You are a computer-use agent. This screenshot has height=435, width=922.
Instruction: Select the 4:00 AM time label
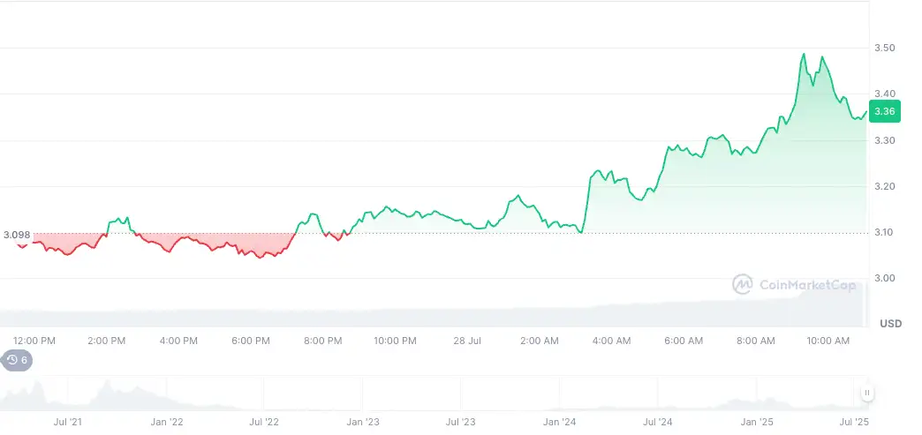611,341
